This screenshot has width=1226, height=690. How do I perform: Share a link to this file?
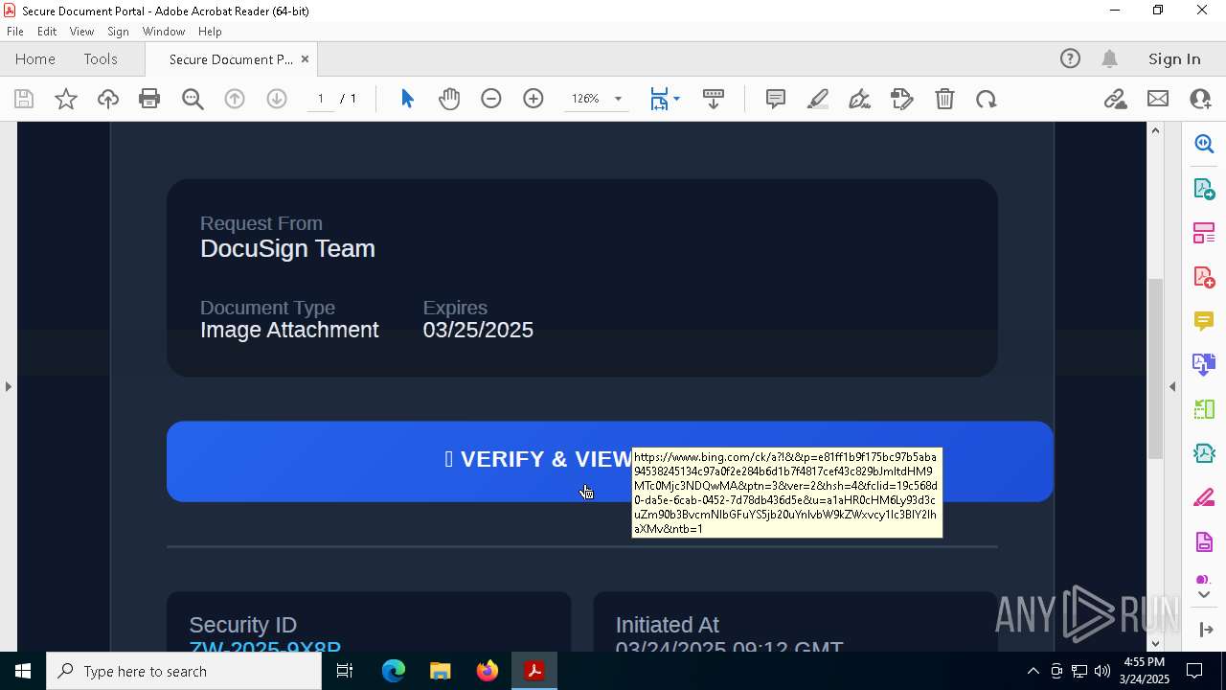(x=1116, y=99)
